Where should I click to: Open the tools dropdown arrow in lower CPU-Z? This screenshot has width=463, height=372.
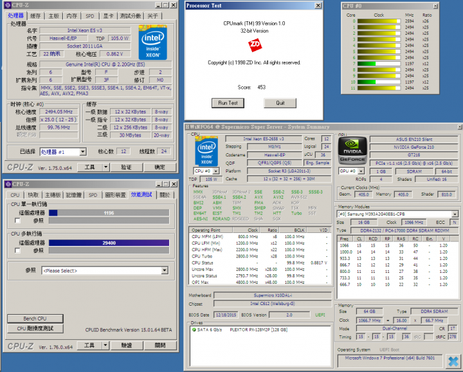tap(105, 346)
